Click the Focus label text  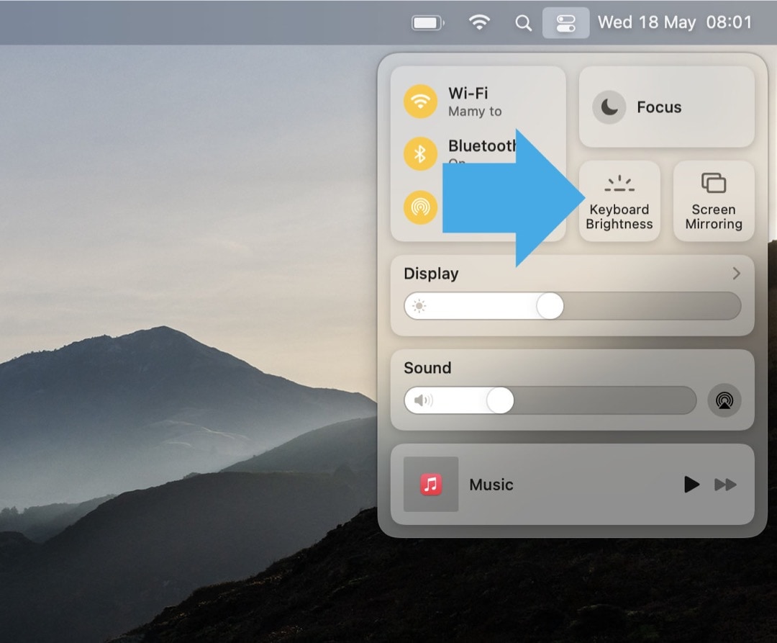click(x=658, y=107)
